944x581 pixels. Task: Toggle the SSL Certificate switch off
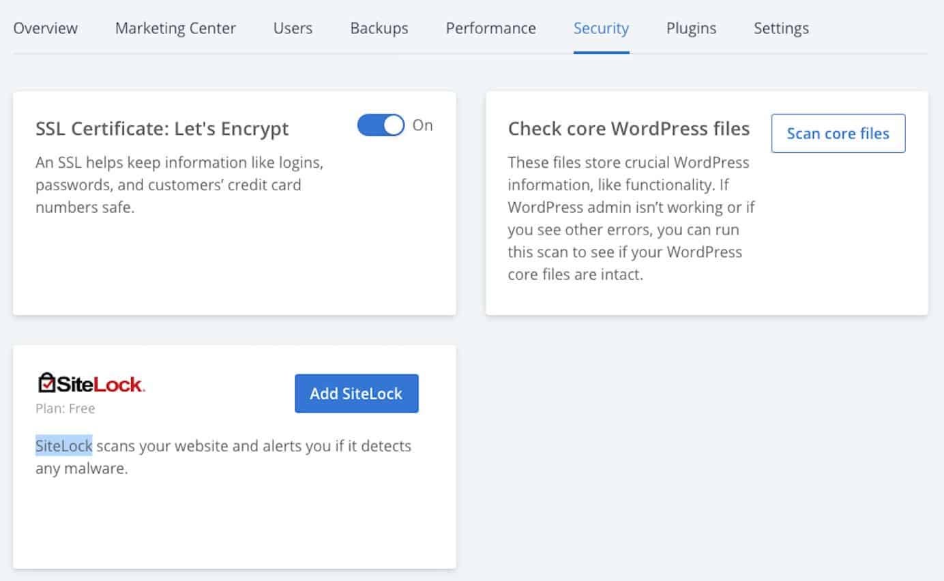[x=381, y=125]
